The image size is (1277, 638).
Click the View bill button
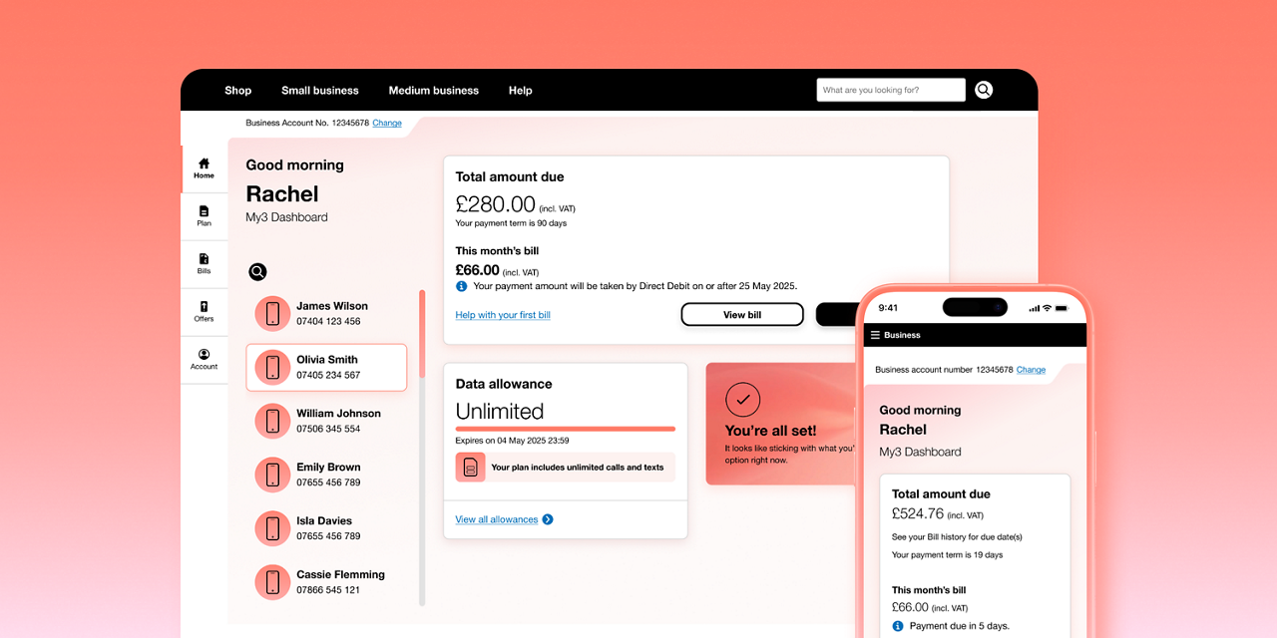pyautogui.click(x=742, y=314)
